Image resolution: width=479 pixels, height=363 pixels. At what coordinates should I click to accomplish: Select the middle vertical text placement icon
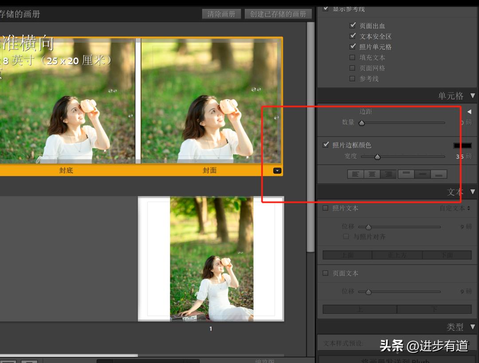(422, 174)
